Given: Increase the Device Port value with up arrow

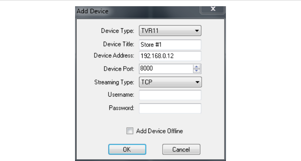Looking at the screenshot, I should pos(197,67).
